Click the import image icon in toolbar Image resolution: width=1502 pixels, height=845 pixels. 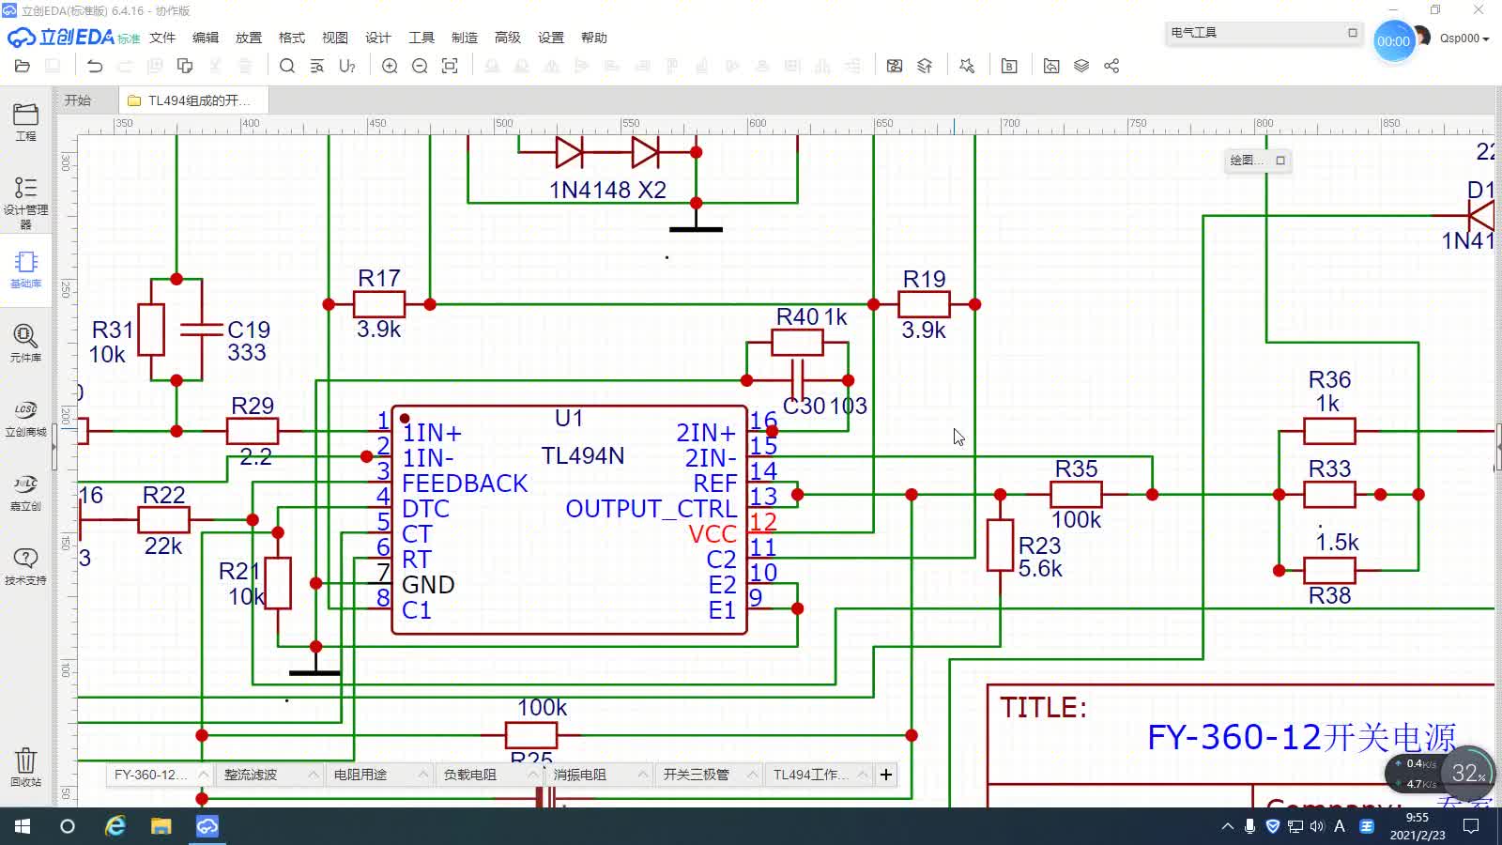(x=1051, y=66)
